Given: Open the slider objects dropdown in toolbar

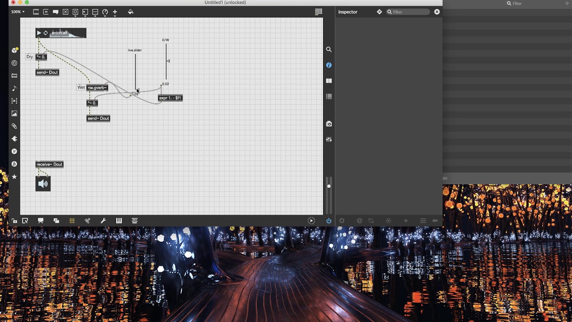Looking at the screenshot, I should point(95,12).
